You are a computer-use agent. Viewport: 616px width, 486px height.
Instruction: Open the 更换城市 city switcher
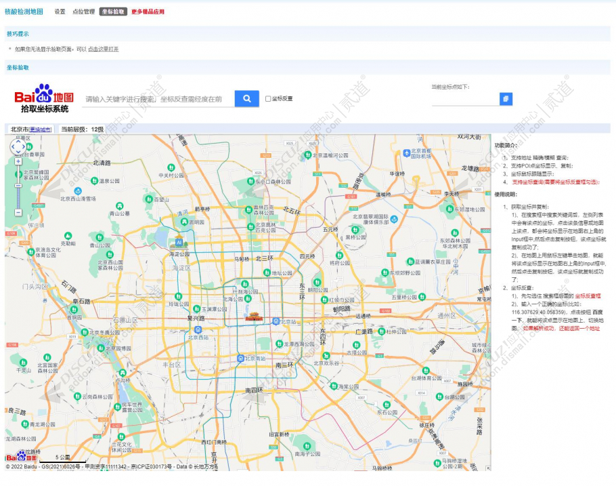click(40, 129)
